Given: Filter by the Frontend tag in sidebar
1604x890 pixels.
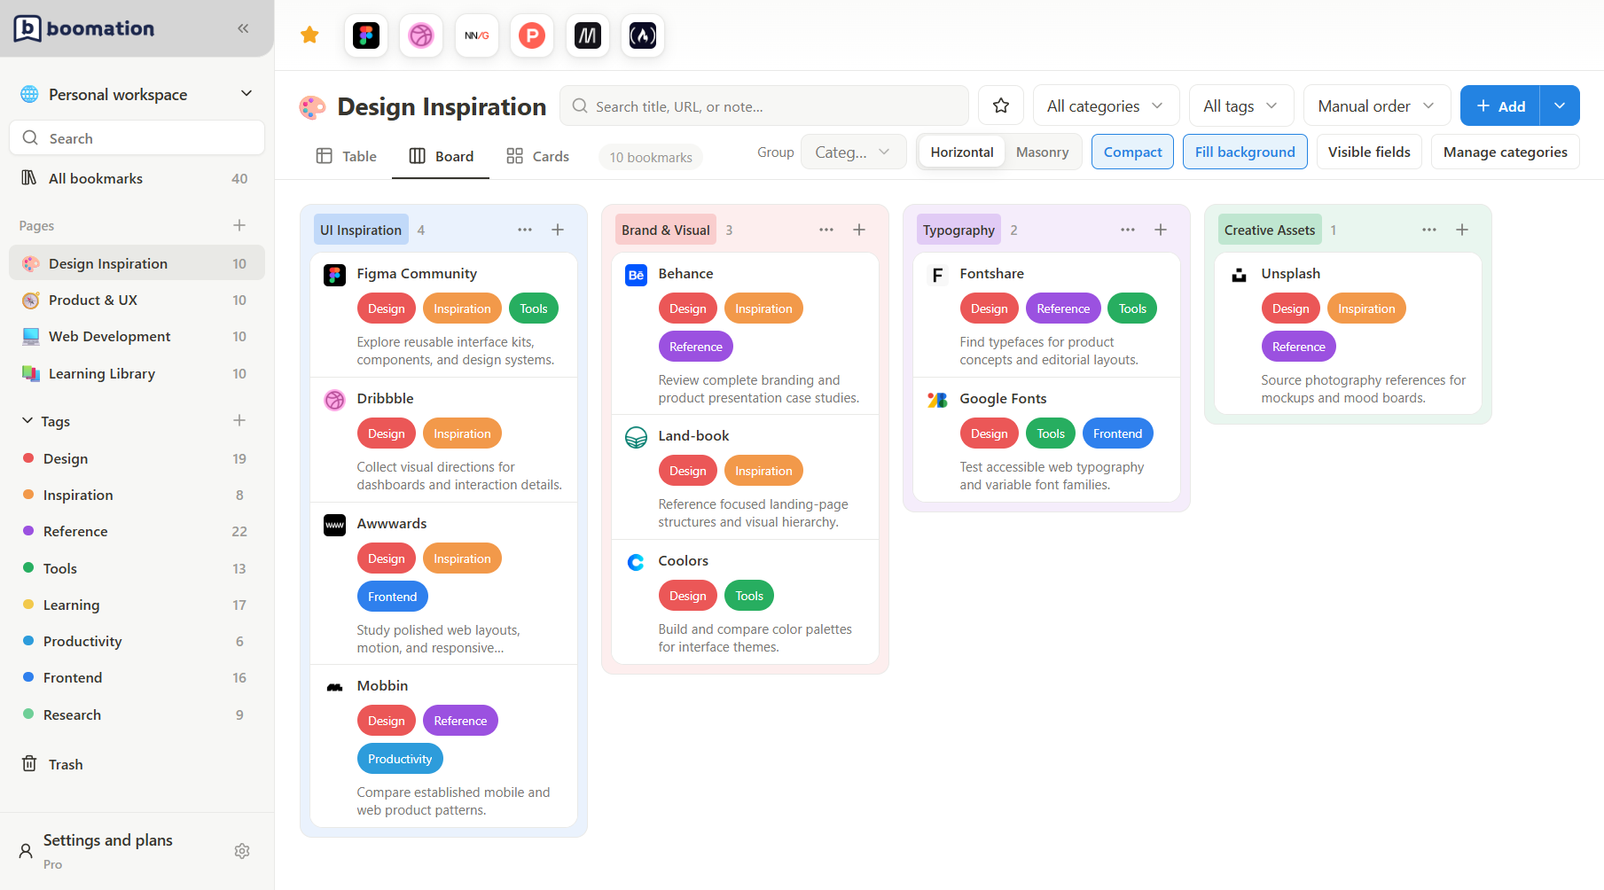Looking at the screenshot, I should [137, 677].
